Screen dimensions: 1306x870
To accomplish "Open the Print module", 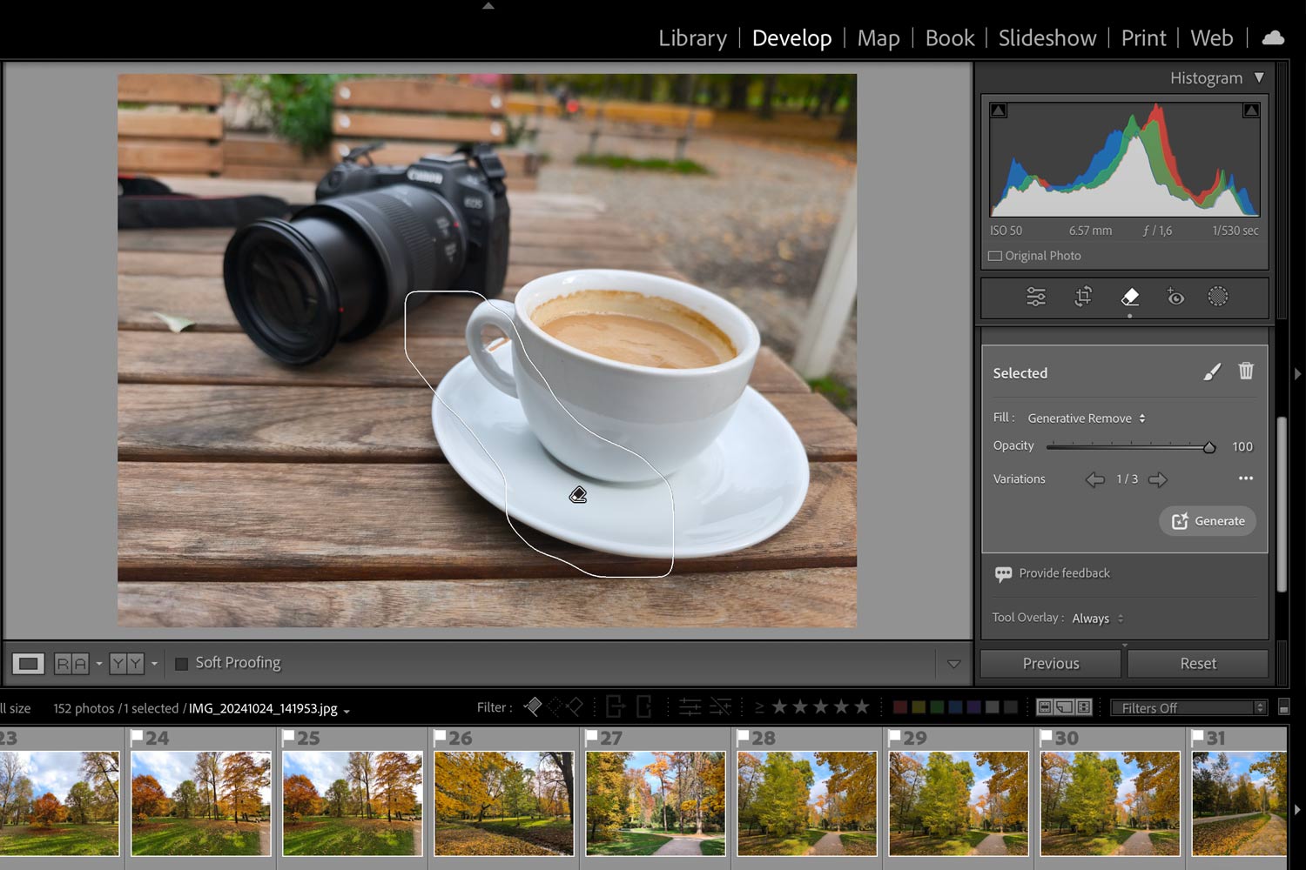I will [x=1143, y=38].
